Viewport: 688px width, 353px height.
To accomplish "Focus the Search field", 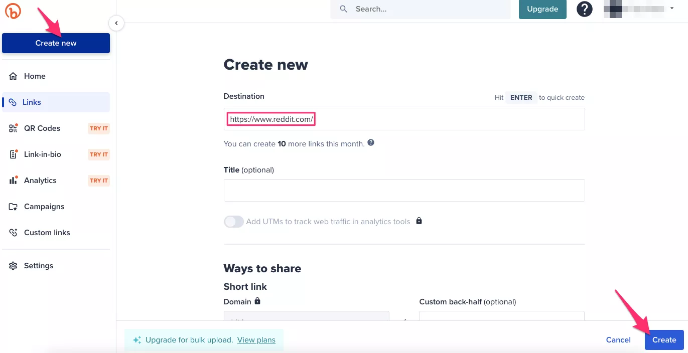I will [x=420, y=9].
